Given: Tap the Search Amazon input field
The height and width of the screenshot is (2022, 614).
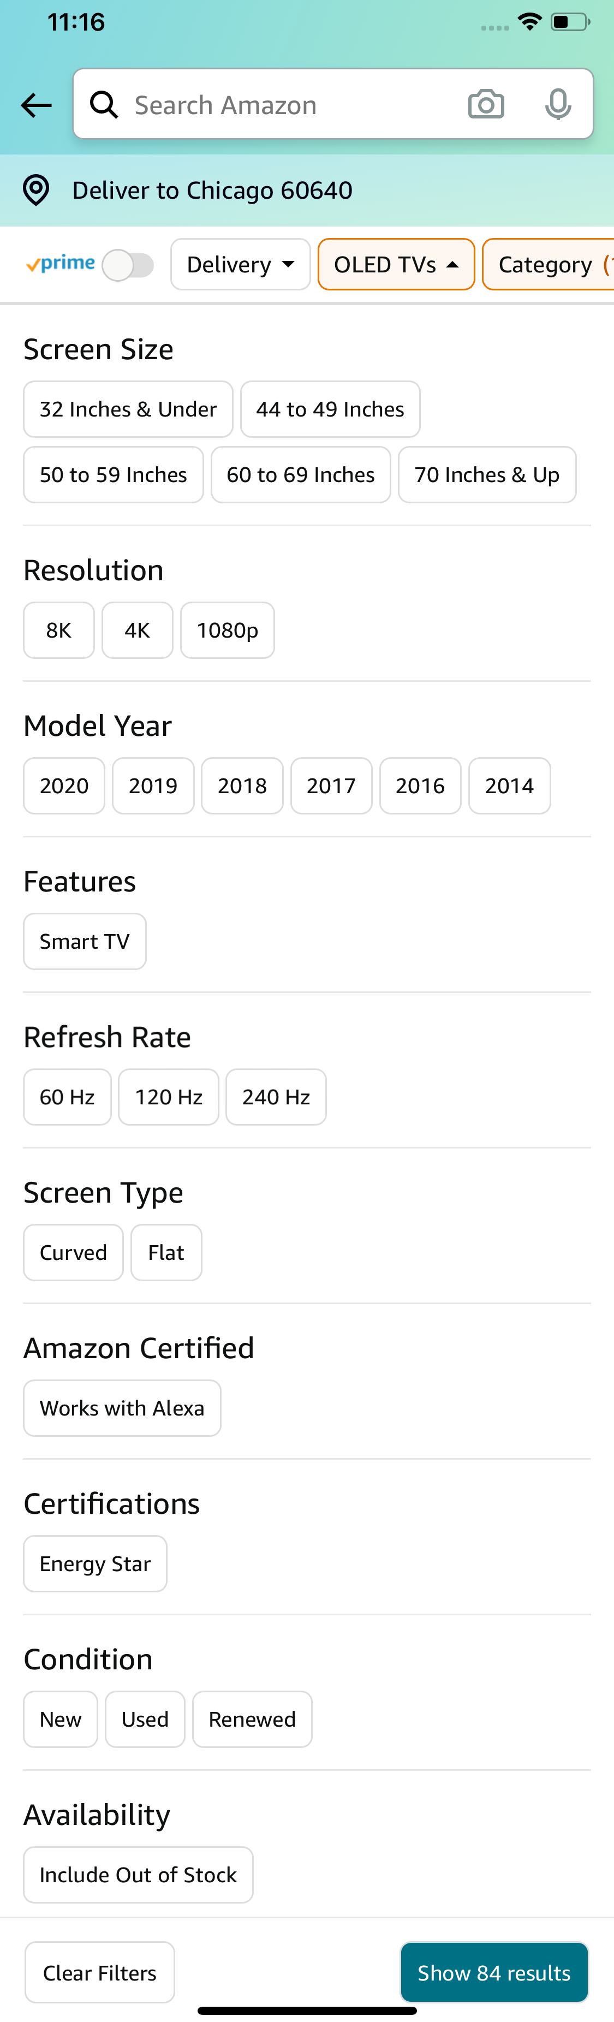Looking at the screenshot, I should click(x=259, y=104).
